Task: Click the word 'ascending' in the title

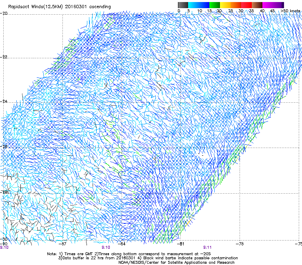Action: tap(100, 7)
